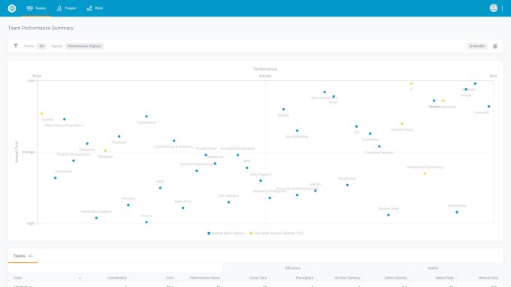Select the Enterprise data point
Image resolution: width=511 pixels, height=287 pixels.
pos(87,143)
